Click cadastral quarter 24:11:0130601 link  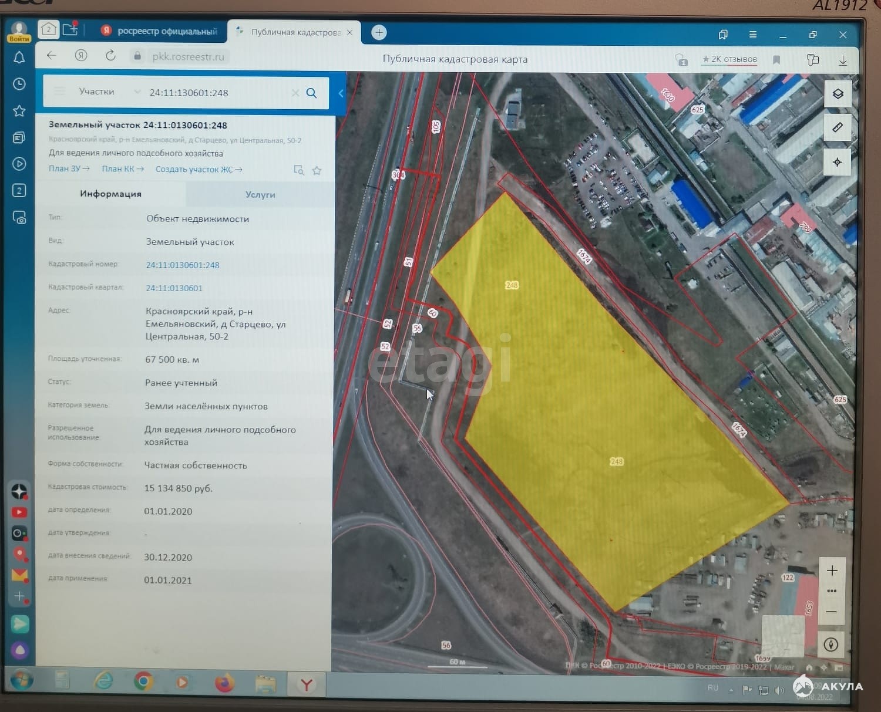pyautogui.click(x=174, y=288)
